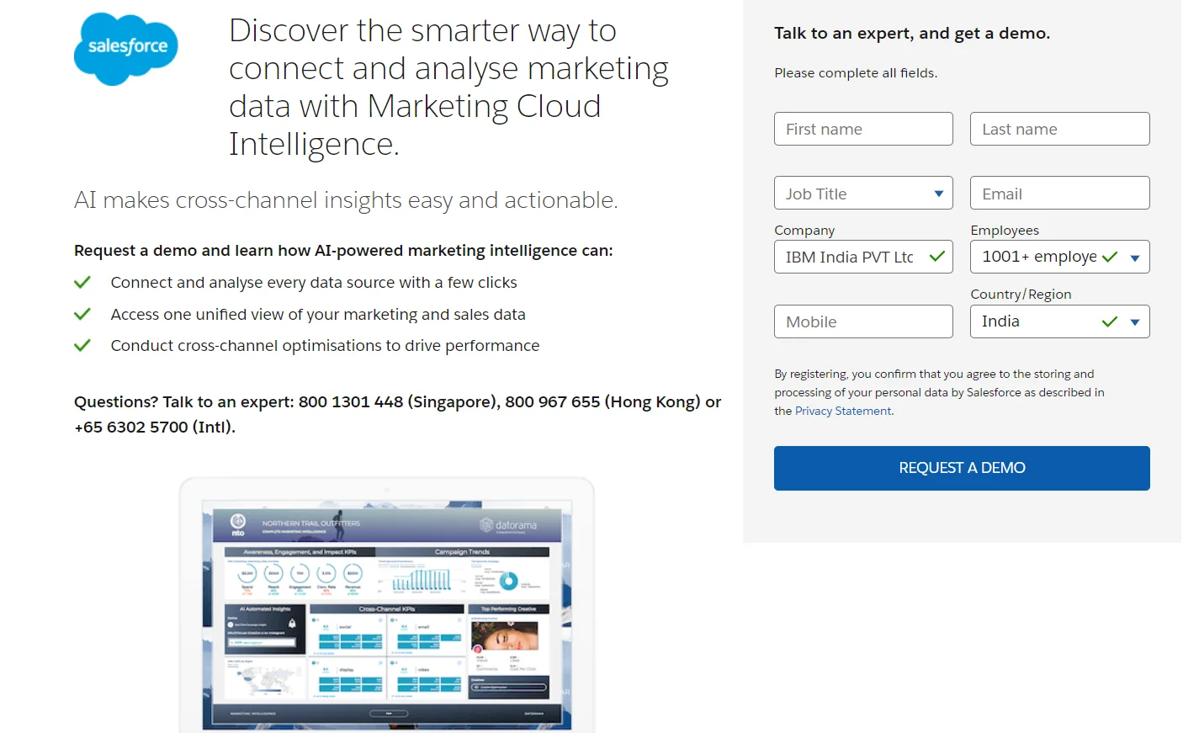Click the "Questions? Talk to an expert" phone text
Viewport: 1183px width, 733px height.
tap(397, 414)
